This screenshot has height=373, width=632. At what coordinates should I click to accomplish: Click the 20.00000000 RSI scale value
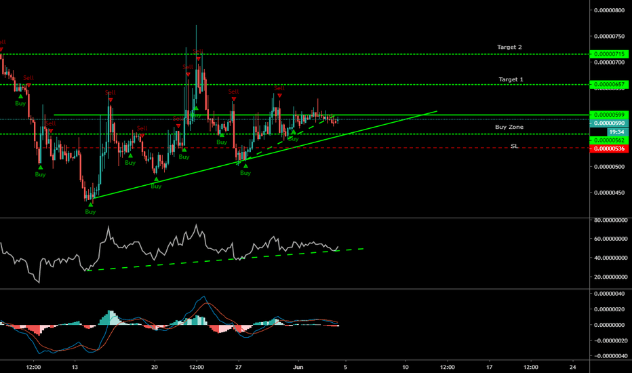point(610,277)
